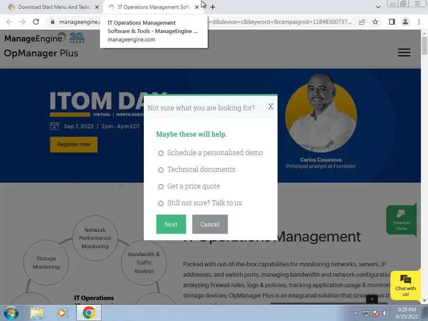The image size is (428, 321).
Task: Open the Chrome profile avatar
Action: click(x=405, y=22)
